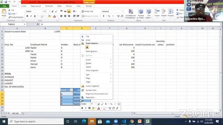Click the formula bar fx icon

click(38, 24)
